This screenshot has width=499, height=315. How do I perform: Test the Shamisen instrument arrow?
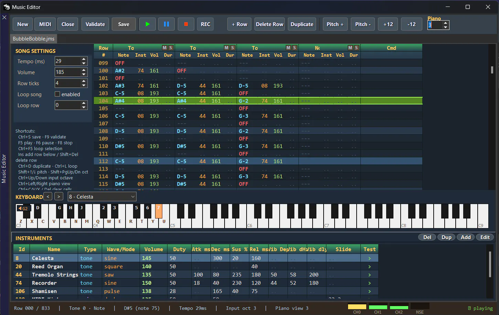tap(370, 291)
